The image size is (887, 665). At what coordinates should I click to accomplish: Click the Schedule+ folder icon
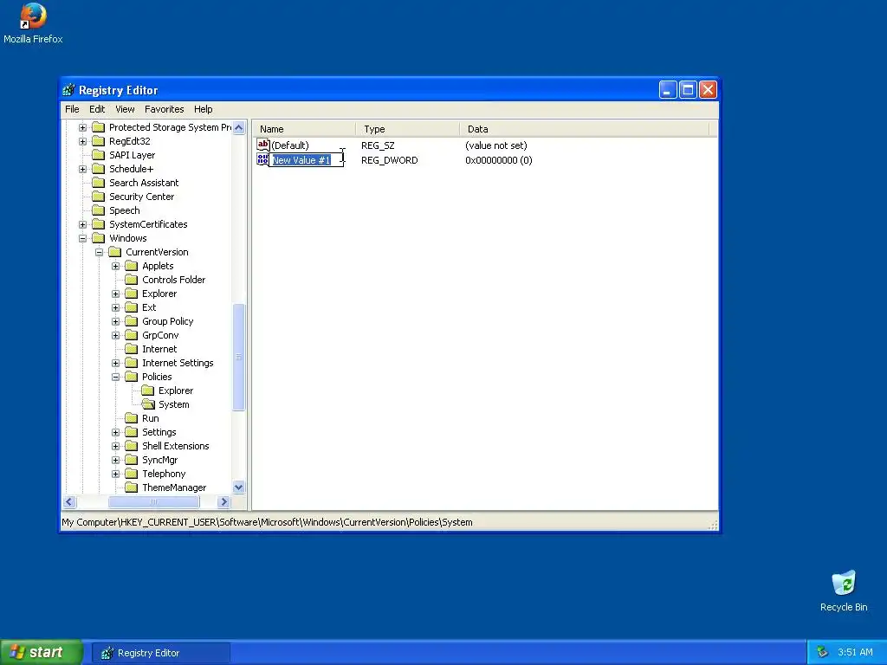pos(99,169)
